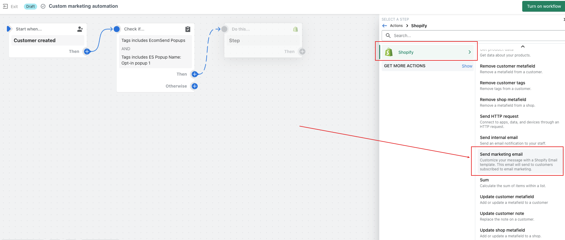Click the Shopify breadcrumb label

(419, 26)
